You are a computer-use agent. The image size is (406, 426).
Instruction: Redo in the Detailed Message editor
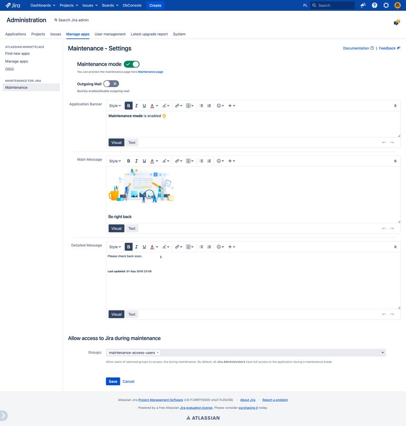coord(392,314)
